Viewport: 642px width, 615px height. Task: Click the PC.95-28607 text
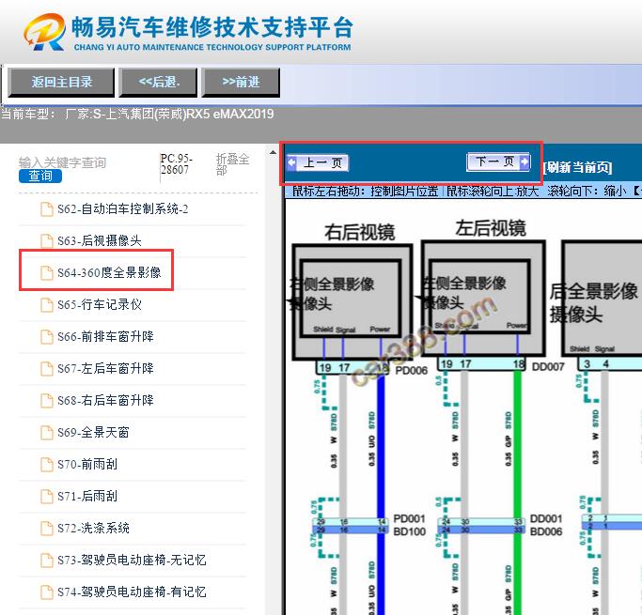click(x=177, y=164)
